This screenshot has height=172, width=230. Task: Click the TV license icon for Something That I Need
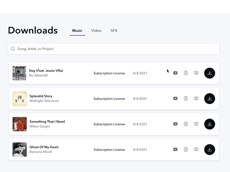click(x=196, y=124)
